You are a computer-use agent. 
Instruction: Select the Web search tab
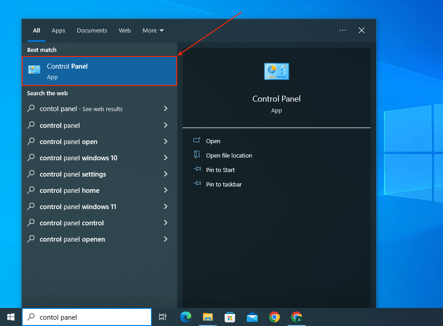pyautogui.click(x=125, y=31)
